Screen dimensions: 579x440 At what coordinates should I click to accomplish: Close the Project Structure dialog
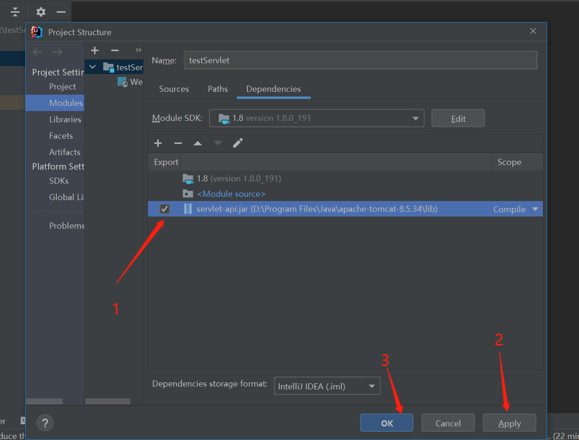click(x=533, y=31)
